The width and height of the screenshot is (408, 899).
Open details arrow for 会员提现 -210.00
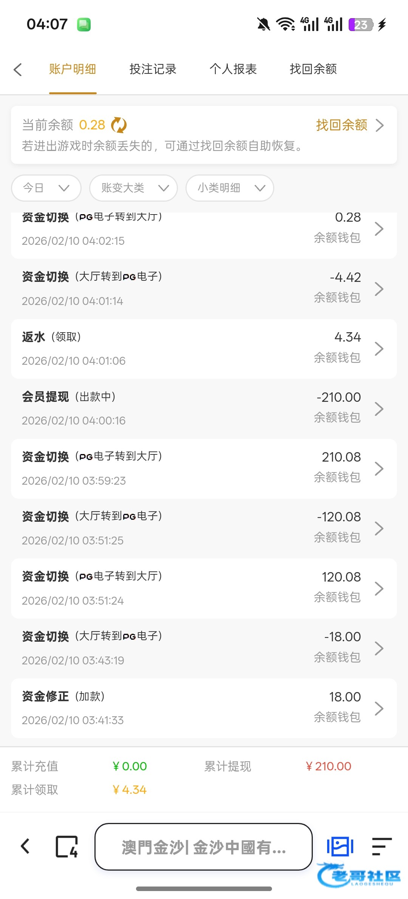[x=379, y=409]
